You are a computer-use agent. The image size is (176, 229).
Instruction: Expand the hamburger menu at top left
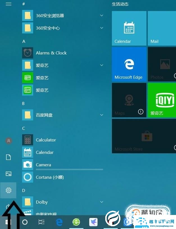[x=8, y=4]
